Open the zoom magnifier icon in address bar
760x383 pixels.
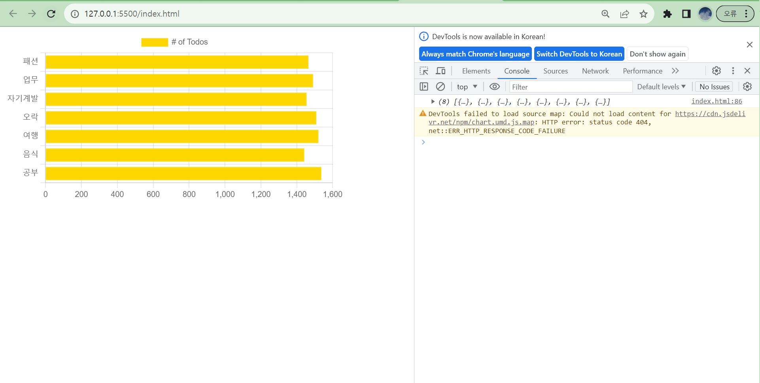(605, 14)
